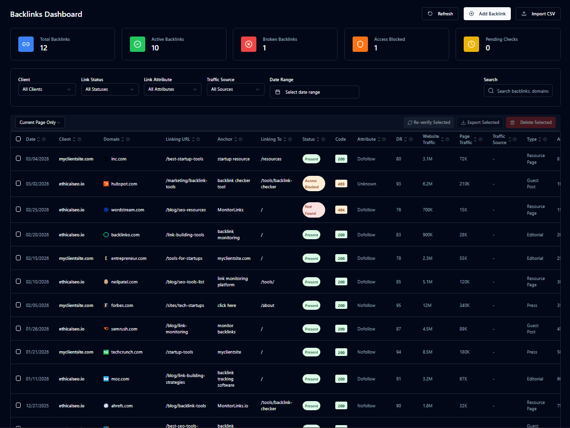
Task: Click the Total Backlinks link icon
Action: click(x=25, y=44)
